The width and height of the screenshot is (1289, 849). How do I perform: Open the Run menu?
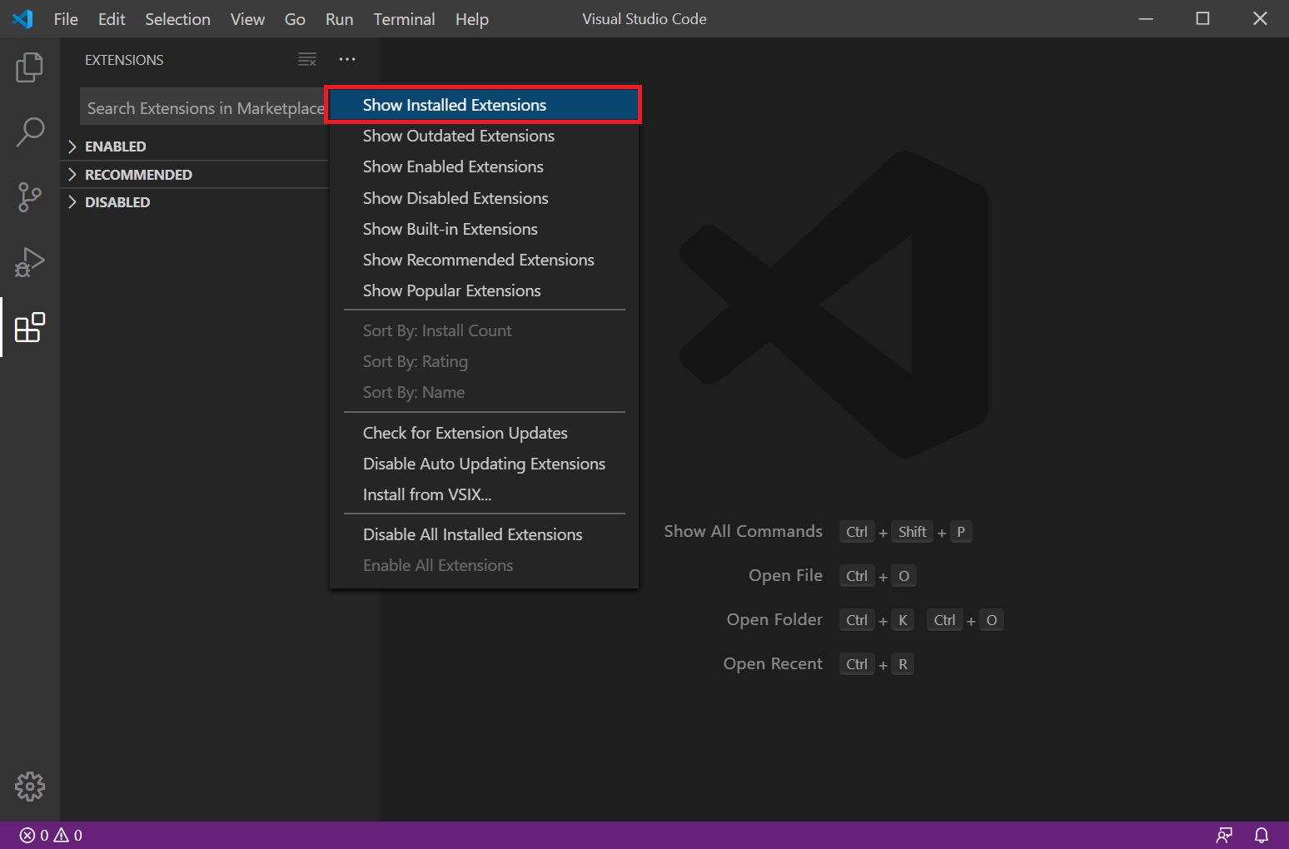[x=339, y=19]
